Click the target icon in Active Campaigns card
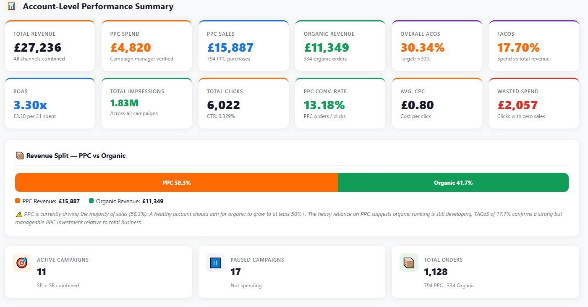This screenshot has width=588, height=307. [x=22, y=263]
